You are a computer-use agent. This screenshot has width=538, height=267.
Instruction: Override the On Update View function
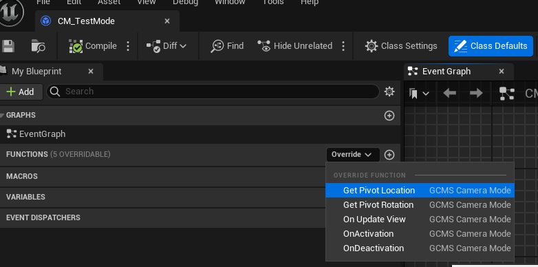click(420, 220)
